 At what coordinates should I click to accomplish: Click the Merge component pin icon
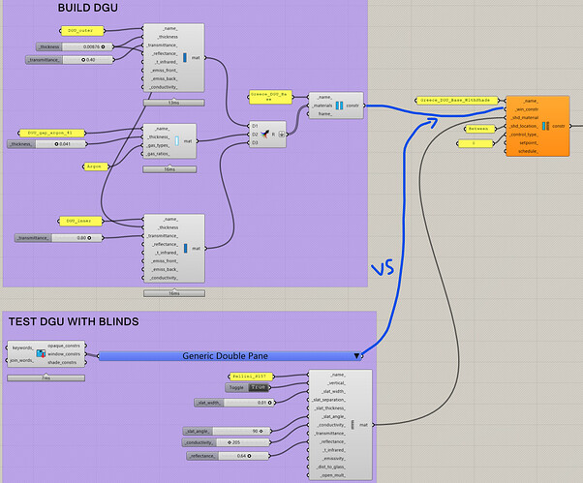[264, 135]
